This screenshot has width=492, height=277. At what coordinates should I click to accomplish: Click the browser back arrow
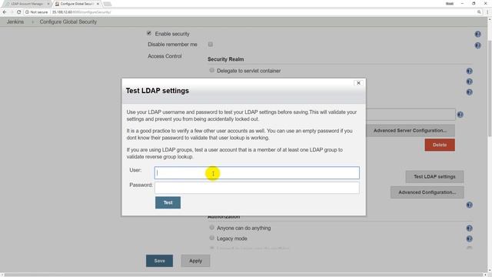click(x=5, y=12)
